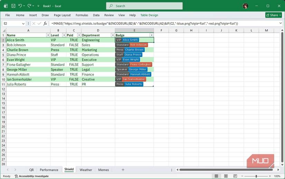The image size is (285, 179).
Task: Click the zoom slider handle
Action: click(256, 176)
